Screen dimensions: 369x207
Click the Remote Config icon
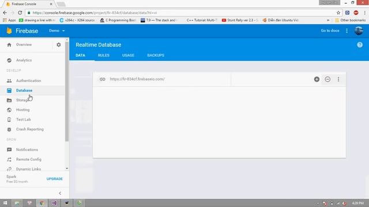9,160
